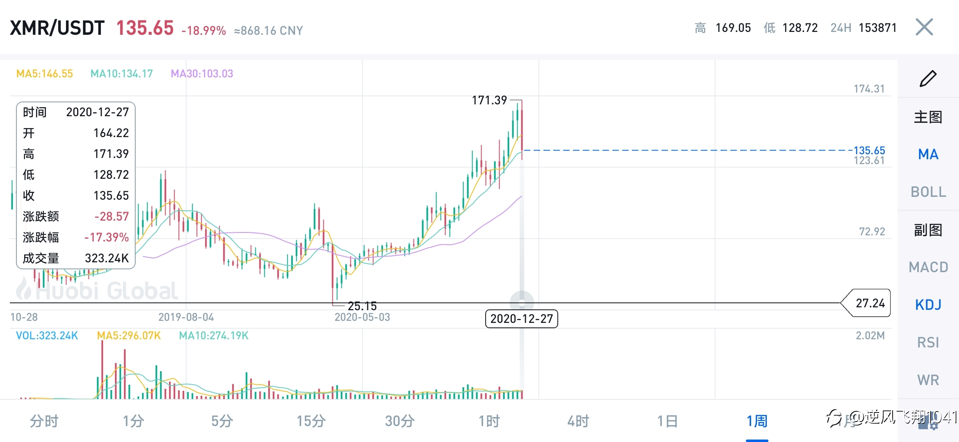The width and height of the screenshot is (959, 442).
Task: Click the crosshair handle circle on chart
Action: point(522,303)
